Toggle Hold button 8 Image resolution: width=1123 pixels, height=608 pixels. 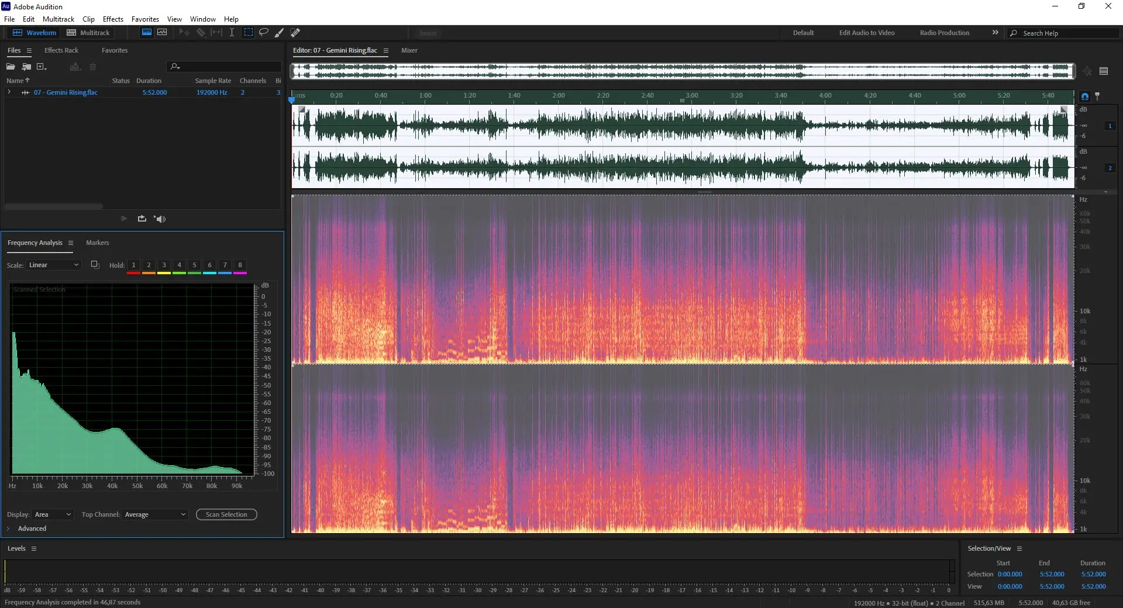tap(240, 265)
